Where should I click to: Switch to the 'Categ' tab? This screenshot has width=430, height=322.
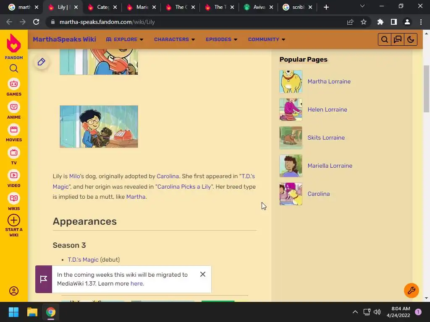tap(102, 7)
